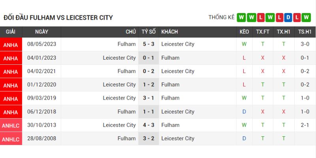Screen dimensions: 316x158
Task: Click Leicester City home team on 04/01/2023 row
Action: [119, 58]
